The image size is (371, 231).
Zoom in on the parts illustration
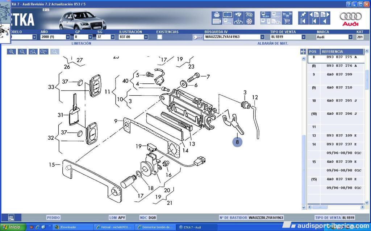pos(11,52)
